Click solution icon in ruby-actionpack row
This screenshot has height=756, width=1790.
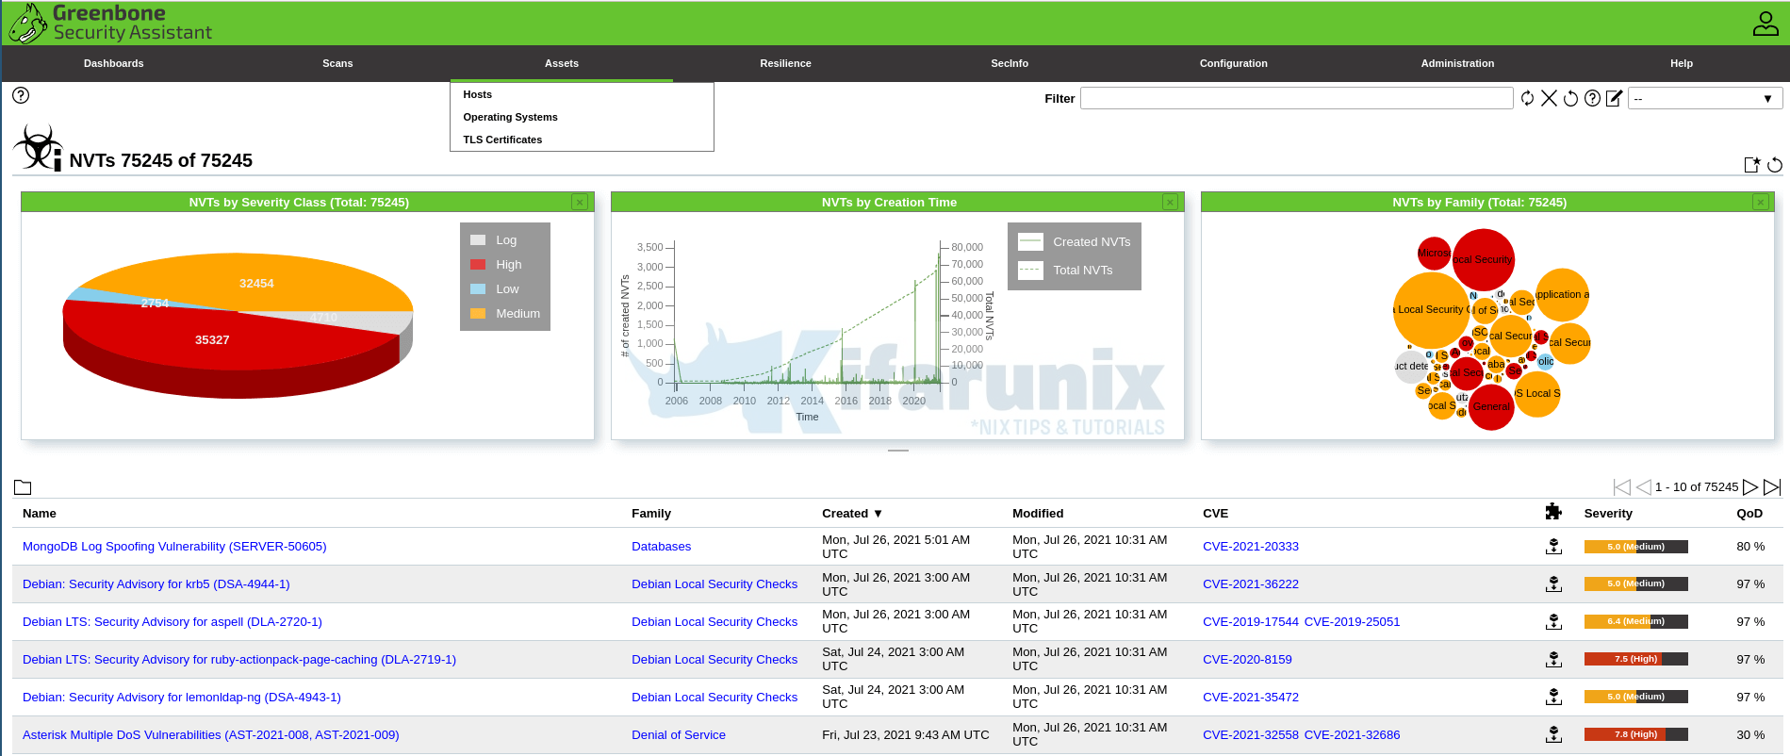(1554, 660)
